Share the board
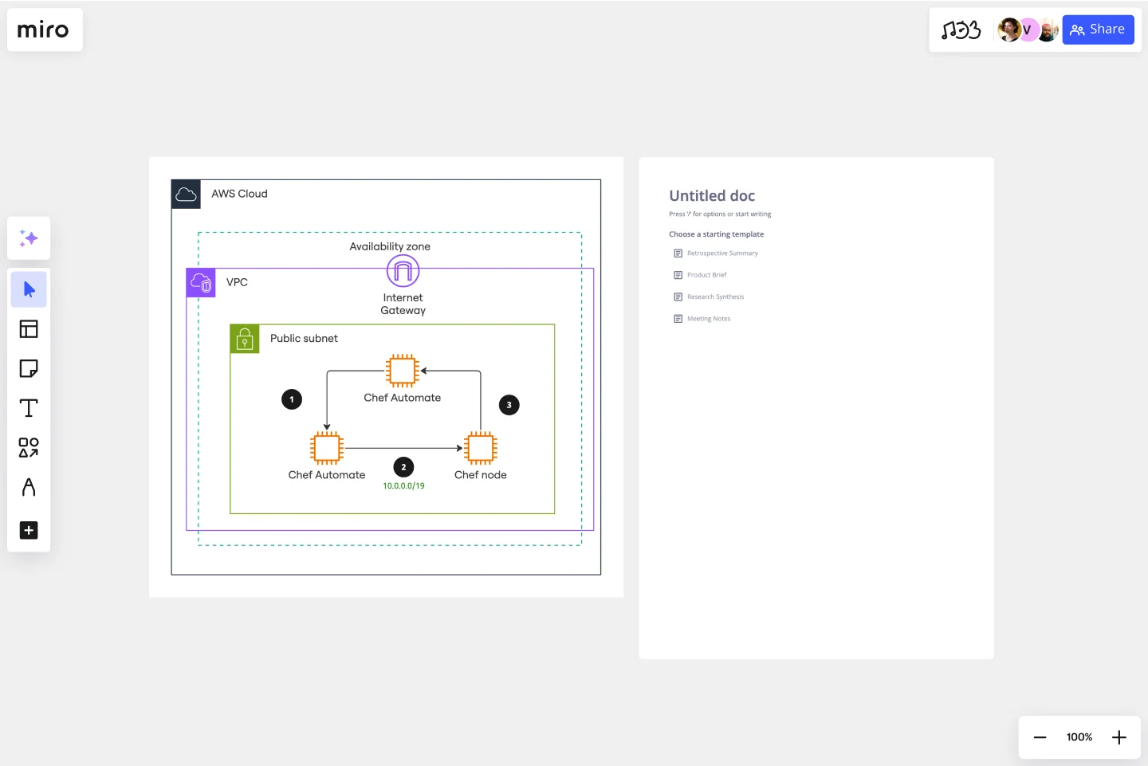The height and width of the screenshot is (766, 1148). 1098,29
